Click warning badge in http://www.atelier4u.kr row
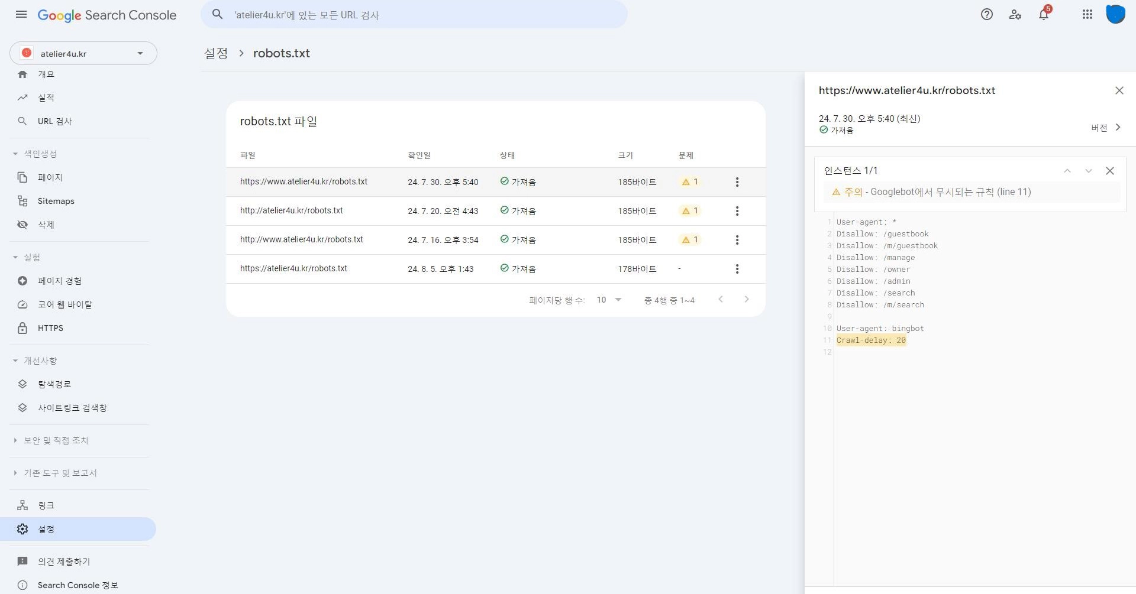Screen dimensions: 1136x594 point(690,240)
